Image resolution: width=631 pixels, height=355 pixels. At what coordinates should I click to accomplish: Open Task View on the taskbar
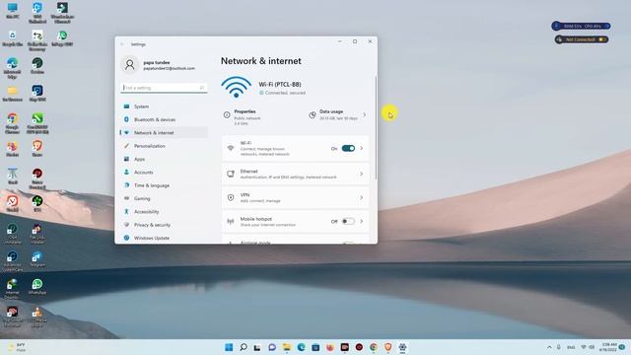coord(257,347)
